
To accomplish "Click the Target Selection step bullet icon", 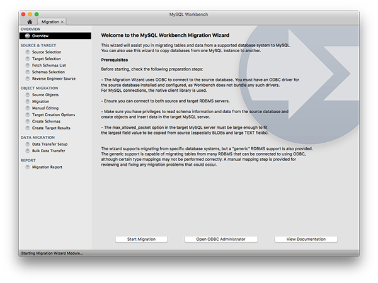I will (28, 58).
